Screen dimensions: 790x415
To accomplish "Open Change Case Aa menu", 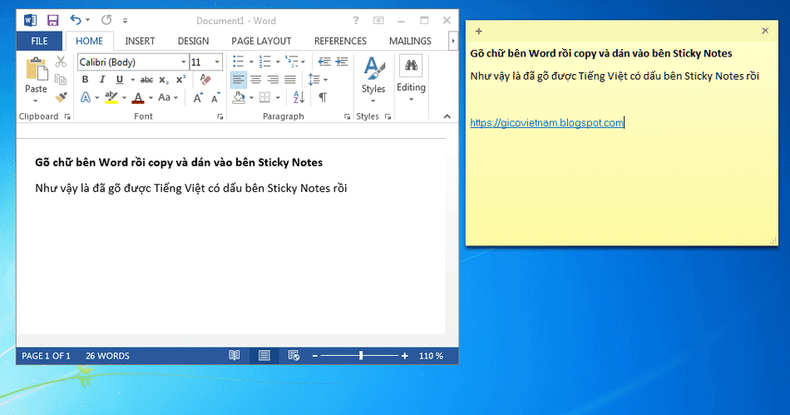I will click(x=168, y=97).
